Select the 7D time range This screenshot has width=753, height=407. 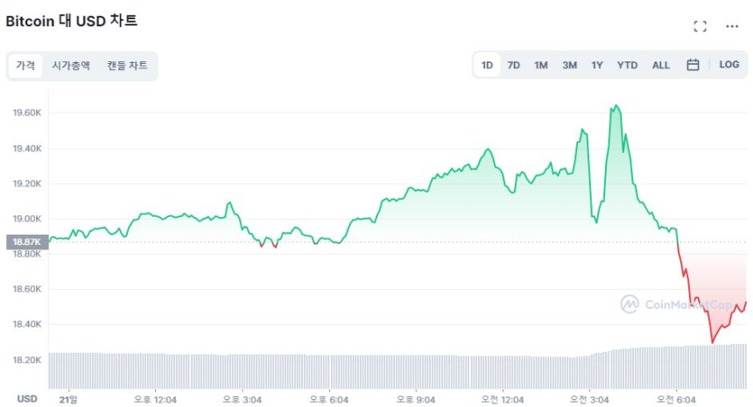(514, 65)
